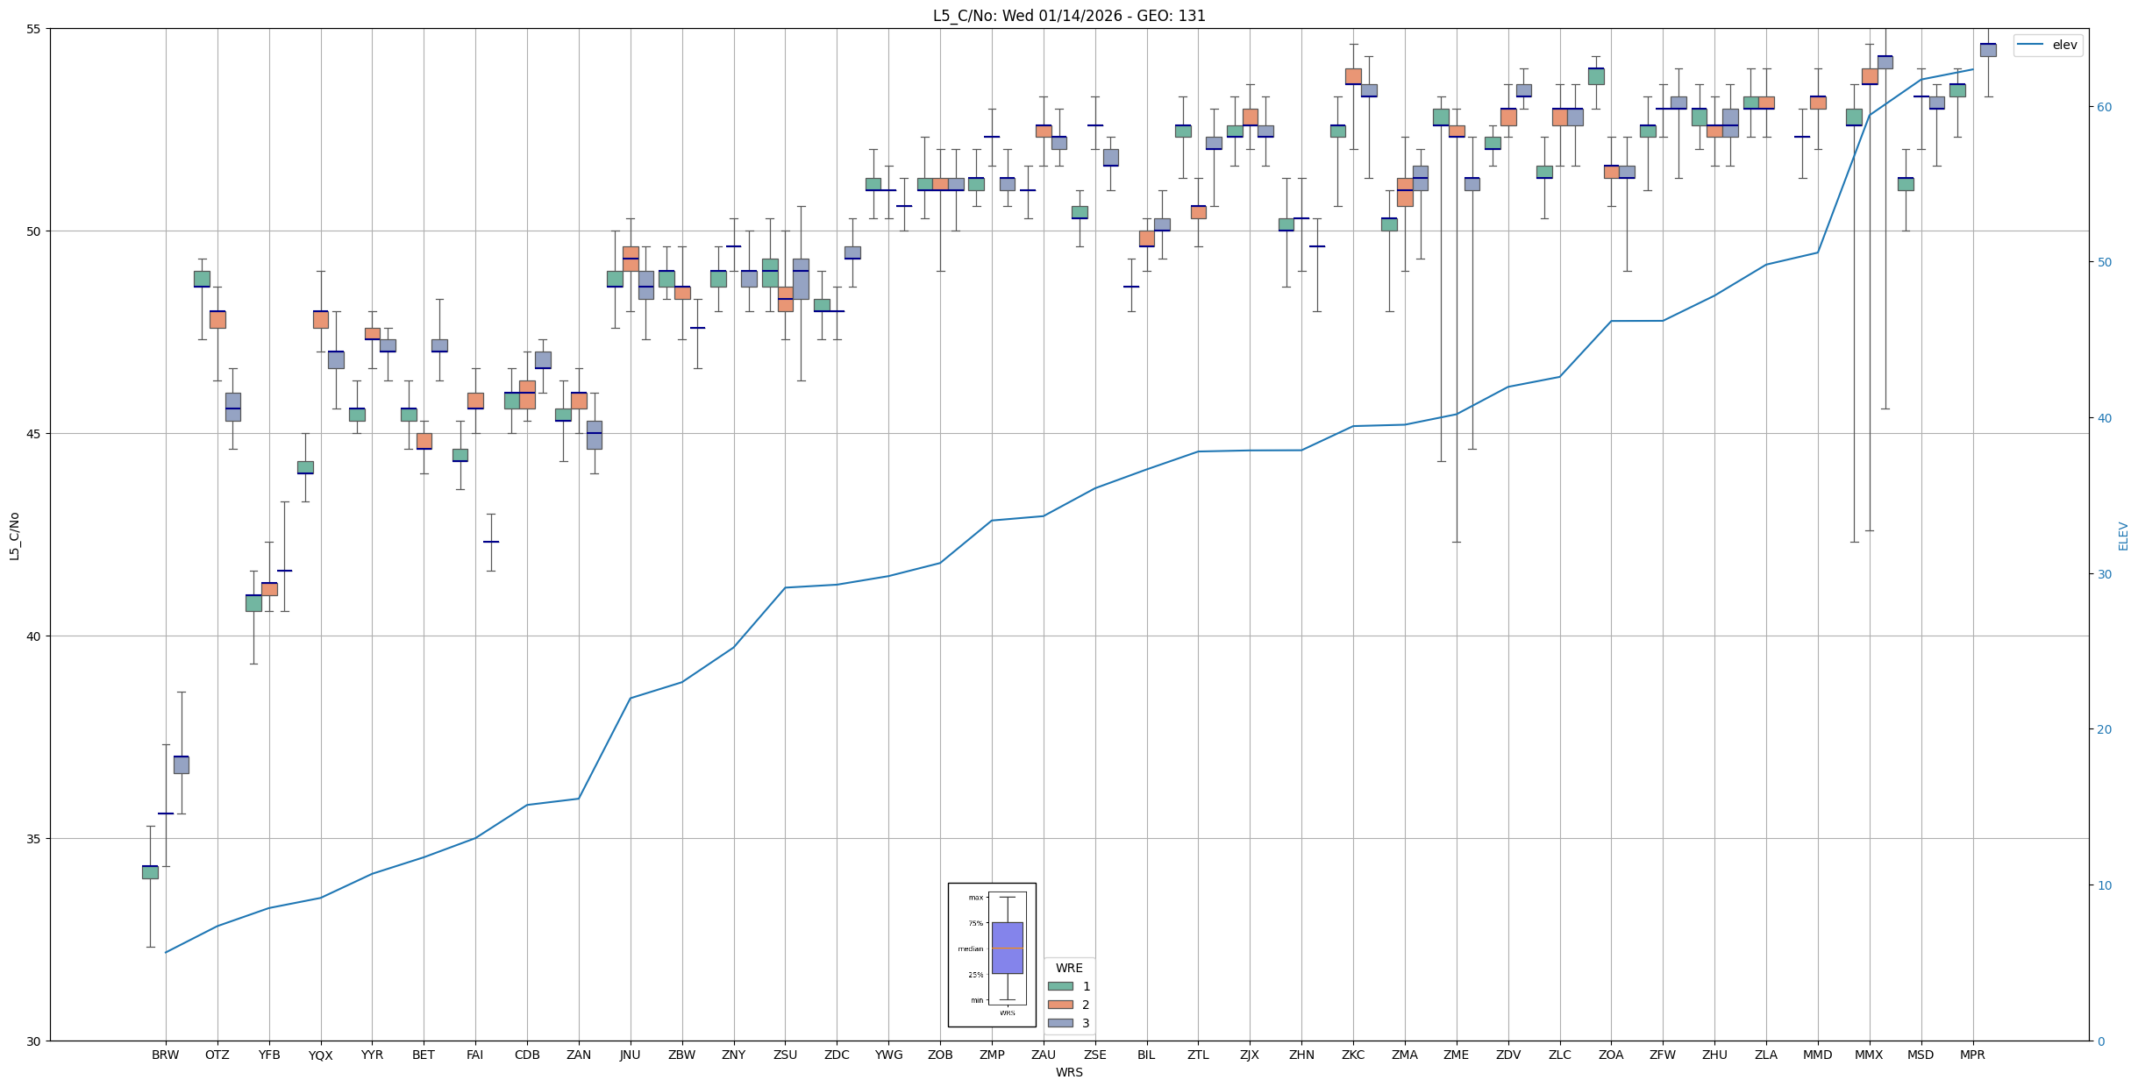Viewport: 2138px width, 1087px height.
Task: Click the WRE legend title
Action: point(1069,968)
